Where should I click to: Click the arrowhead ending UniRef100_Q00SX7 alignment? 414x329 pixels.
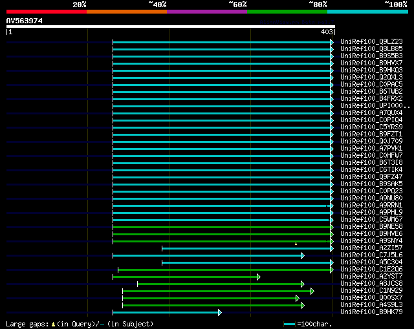click(x=298, y=299)
